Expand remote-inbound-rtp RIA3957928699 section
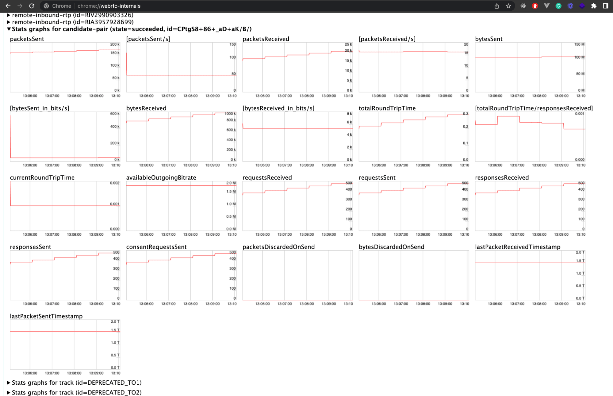 click(9, 22)
